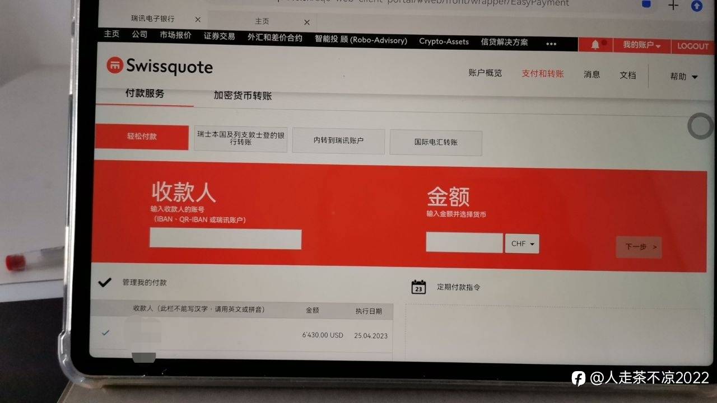
Task: Open the notification bell
Action: (x=595, y=45)
